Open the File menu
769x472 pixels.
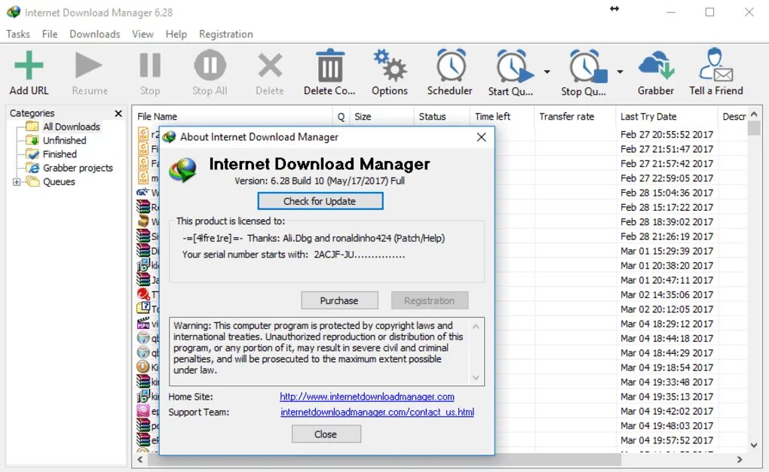pos(50,35)
